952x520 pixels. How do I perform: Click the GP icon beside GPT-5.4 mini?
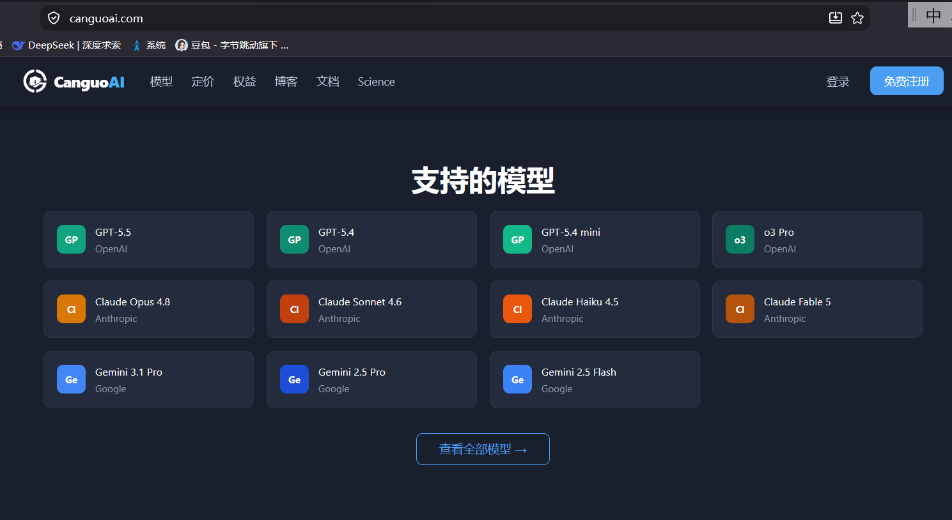click(517, 240)
